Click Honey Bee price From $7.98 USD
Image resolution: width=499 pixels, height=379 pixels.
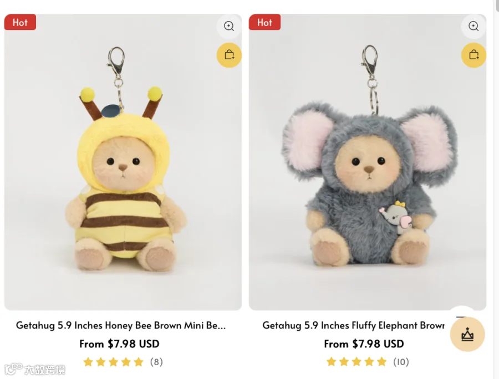coord(119,344)
